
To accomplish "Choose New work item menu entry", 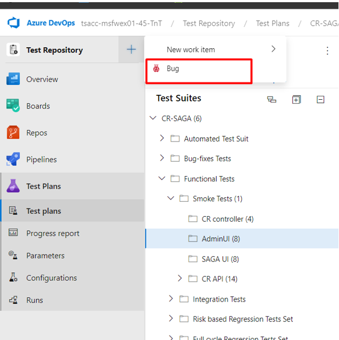I will coord(216,49).
